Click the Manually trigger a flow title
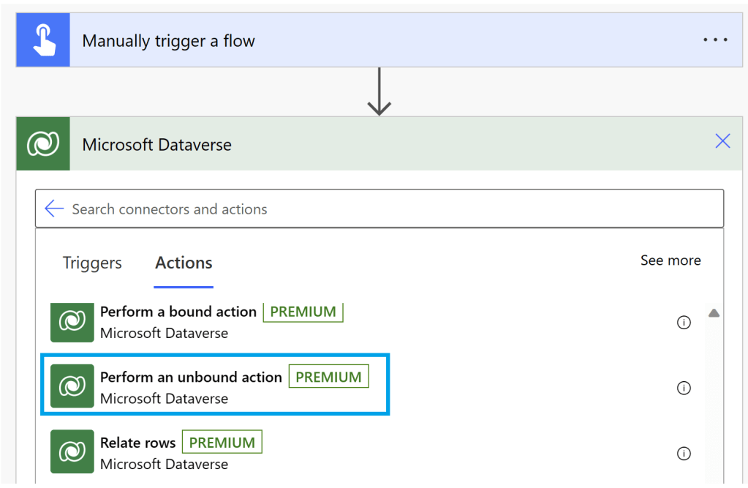This screenshot has height=488, width=748. [168, 41]
